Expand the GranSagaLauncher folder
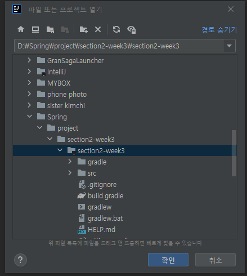This screenshot has height=276, width=247. click(29, 60)
